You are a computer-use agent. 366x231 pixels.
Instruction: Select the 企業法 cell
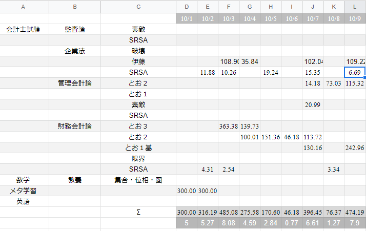[x=75, y=51]
